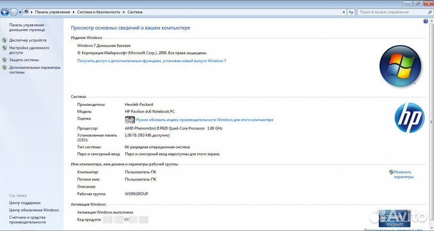Click shield icon beside Диспетчер устройств
The height and width of the screenshot is (231, 434).
click(4, 40)
